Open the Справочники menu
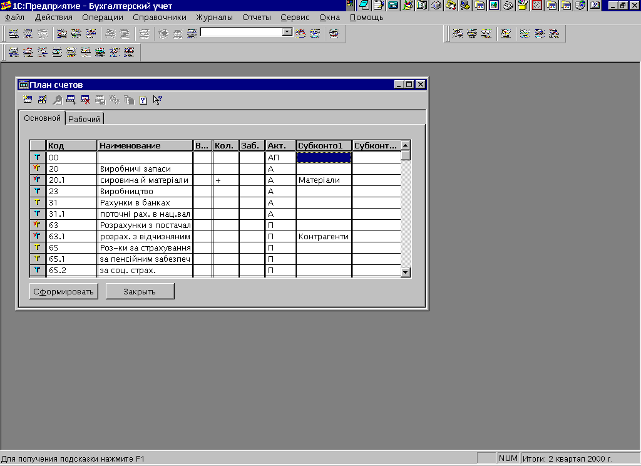 pos(160,18)
